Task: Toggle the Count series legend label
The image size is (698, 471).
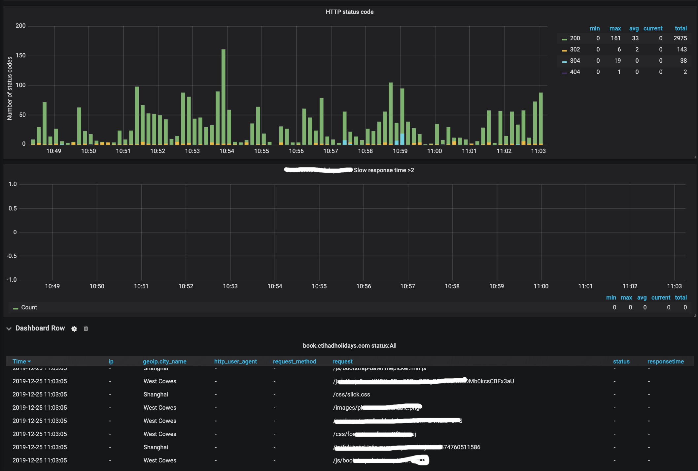Action: pos(29,307)
